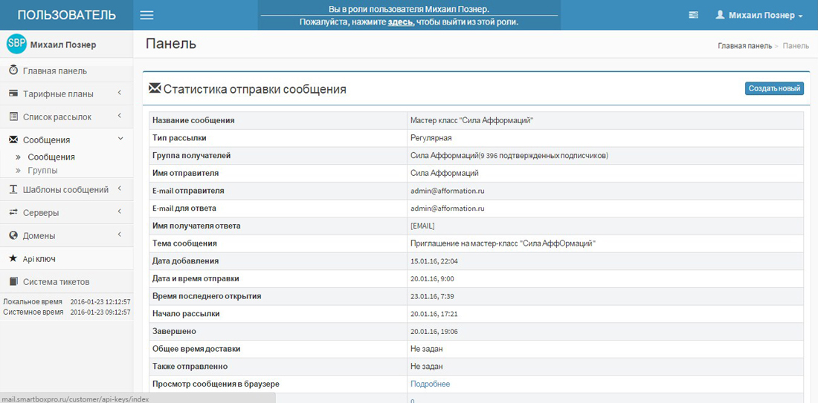Click envelope icon in Статистика отправки сообщения heading

pos(155,88)
